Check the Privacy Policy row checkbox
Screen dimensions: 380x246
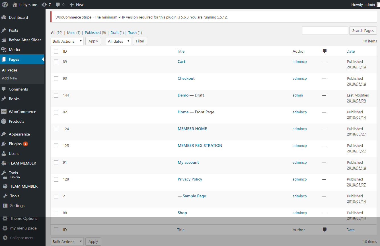point(56,179)
